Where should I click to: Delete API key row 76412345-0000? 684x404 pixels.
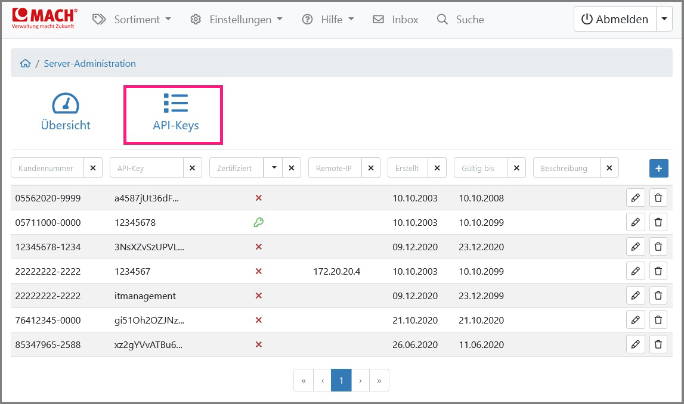(x=658, y=320)
